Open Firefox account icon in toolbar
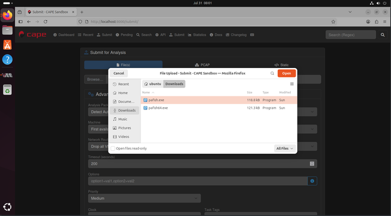This screenshot has height=216, width=391. (x=368, y=22)
